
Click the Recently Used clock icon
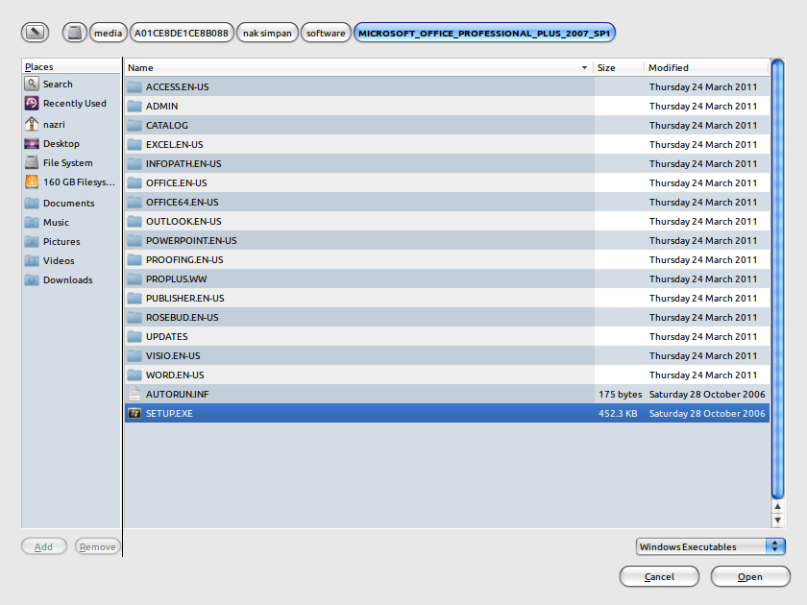coord(32,103)
